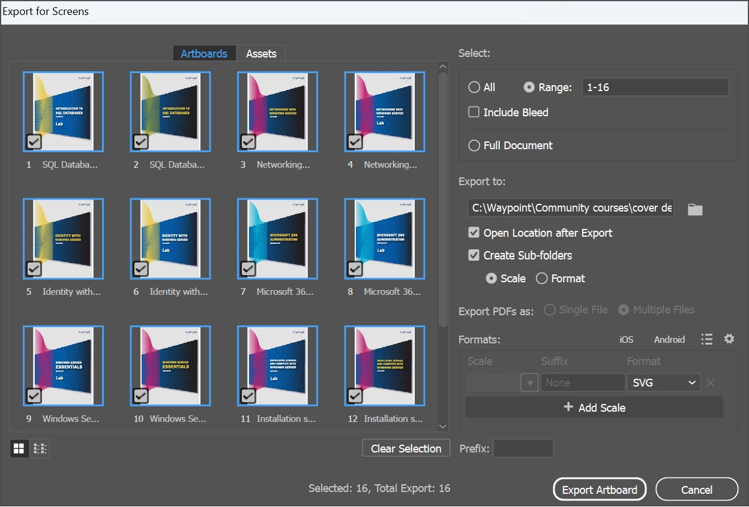This screenshot has width=749, height=507.
Task: Select the All radio option
Action: click(474, 87)
